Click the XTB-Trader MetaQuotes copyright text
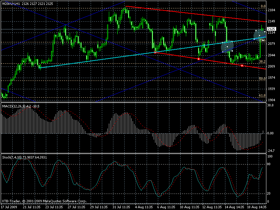Viewport: 280px width, 210px height. pyautogui.click(x=44, y=201)
